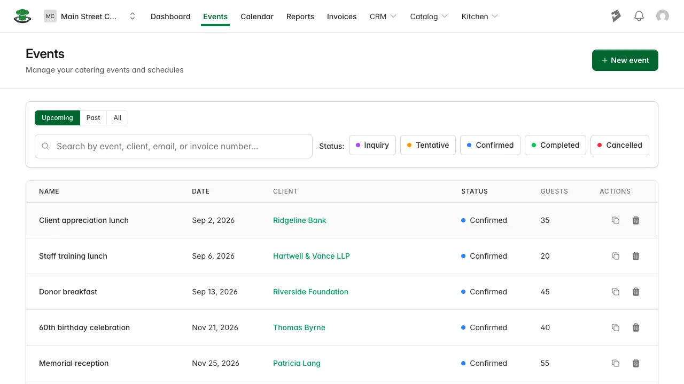Duplicate the Donor breakfast event
Viewport: 684px width, 384px height.
tap(616, 292)
